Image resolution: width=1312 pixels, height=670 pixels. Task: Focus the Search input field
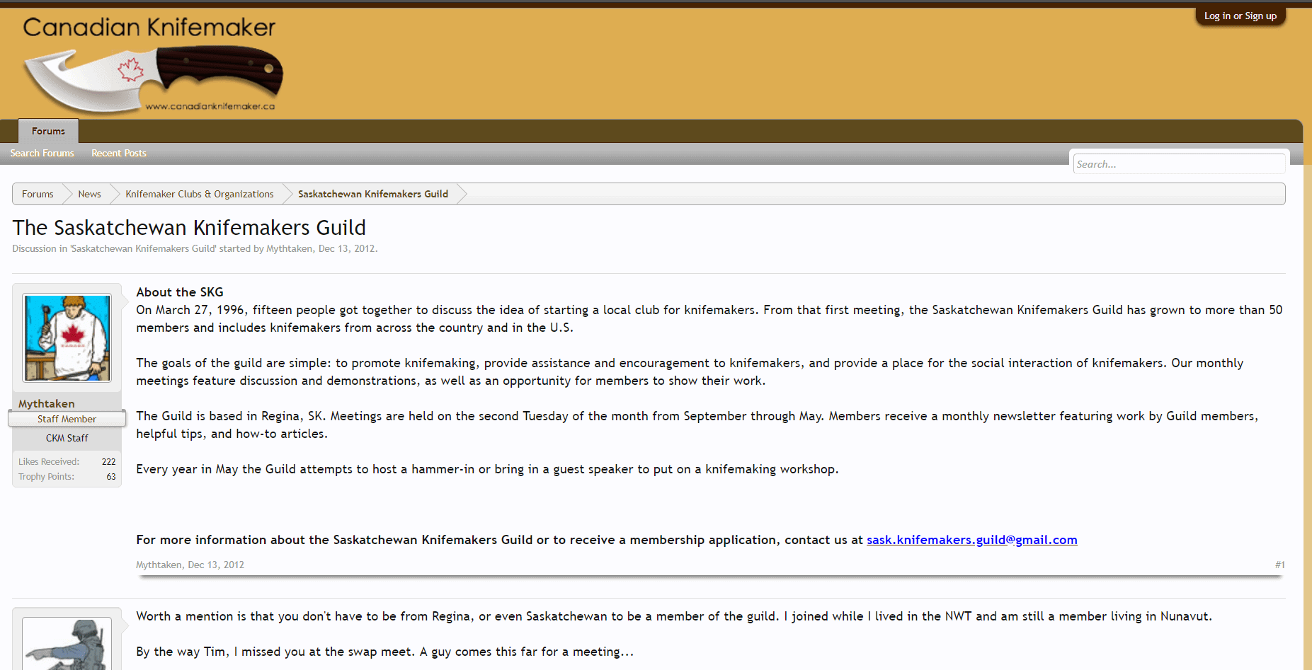[x=1179, y=164]
